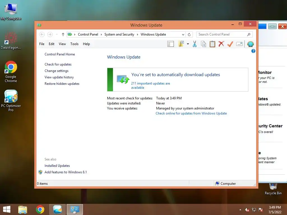287x215 pixels.
Task: Click the Security Center heading in background window
Action: tap(270, 126)
